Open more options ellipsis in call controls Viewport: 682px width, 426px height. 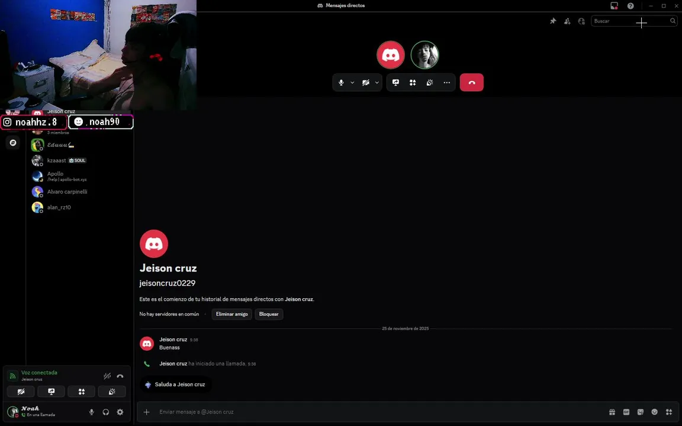point(447,83)
